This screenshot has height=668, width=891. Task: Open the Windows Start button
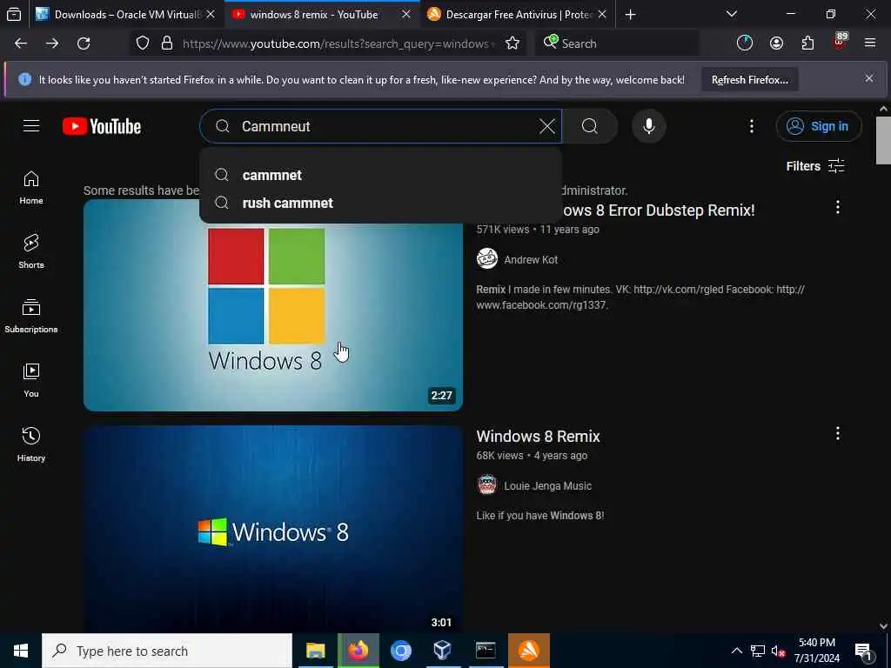pyautogui.click(x=21, y=651)
